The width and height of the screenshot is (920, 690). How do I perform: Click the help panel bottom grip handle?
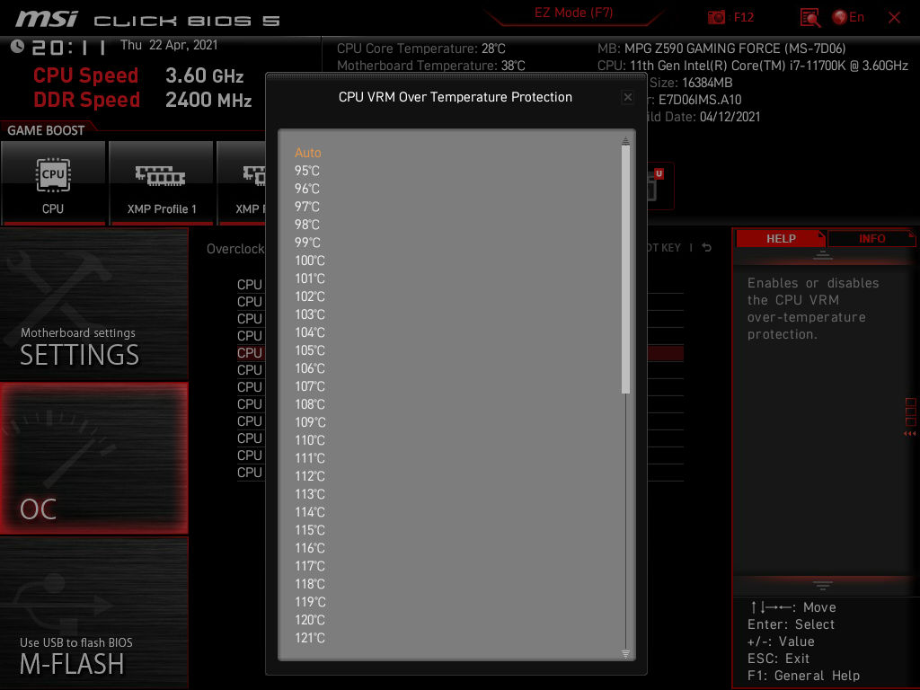pyautogui.click(x=823, y=585)
